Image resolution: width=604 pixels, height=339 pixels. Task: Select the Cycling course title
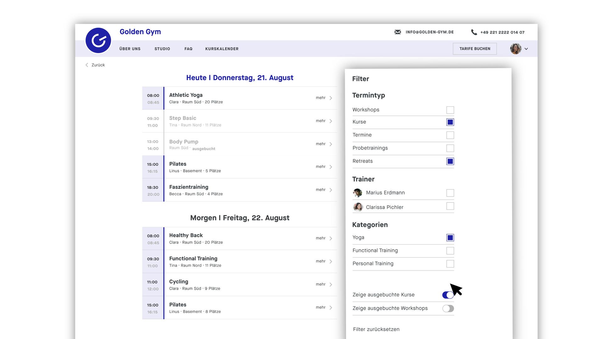[179, 282]
